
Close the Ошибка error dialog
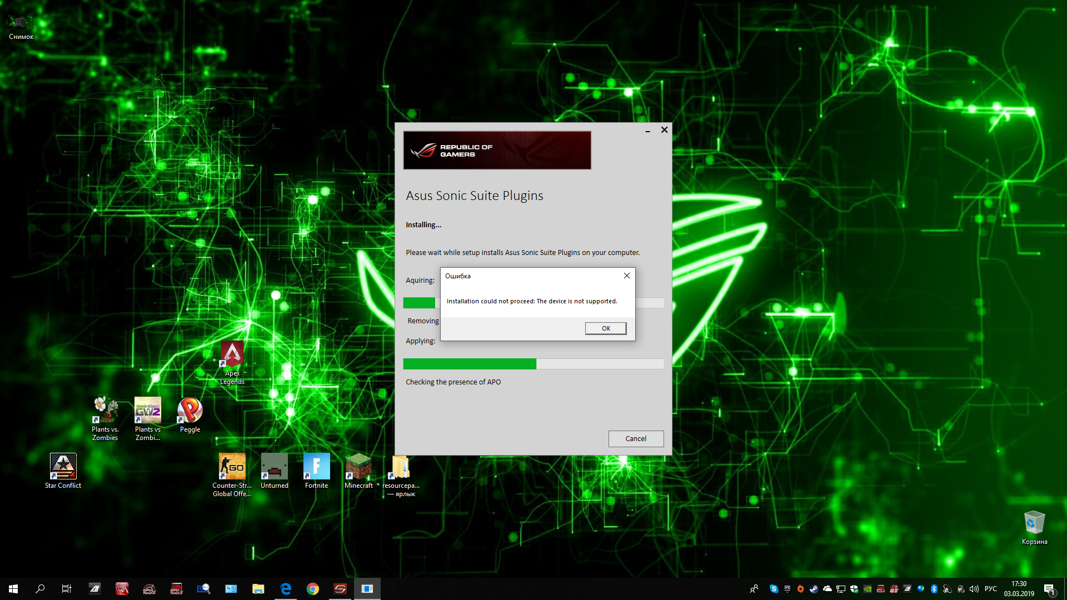point(626,276)
